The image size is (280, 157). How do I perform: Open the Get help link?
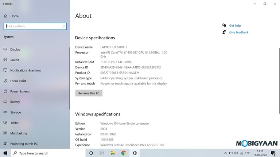235,25
